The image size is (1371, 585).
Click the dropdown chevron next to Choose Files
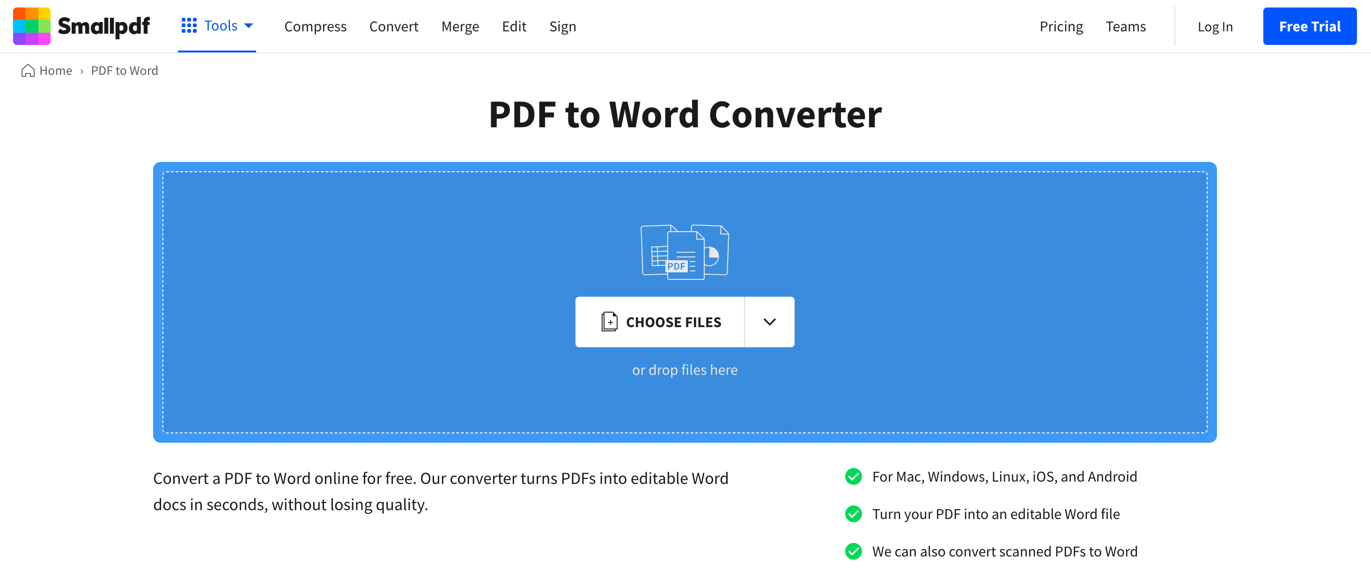[x=768, y=322]
